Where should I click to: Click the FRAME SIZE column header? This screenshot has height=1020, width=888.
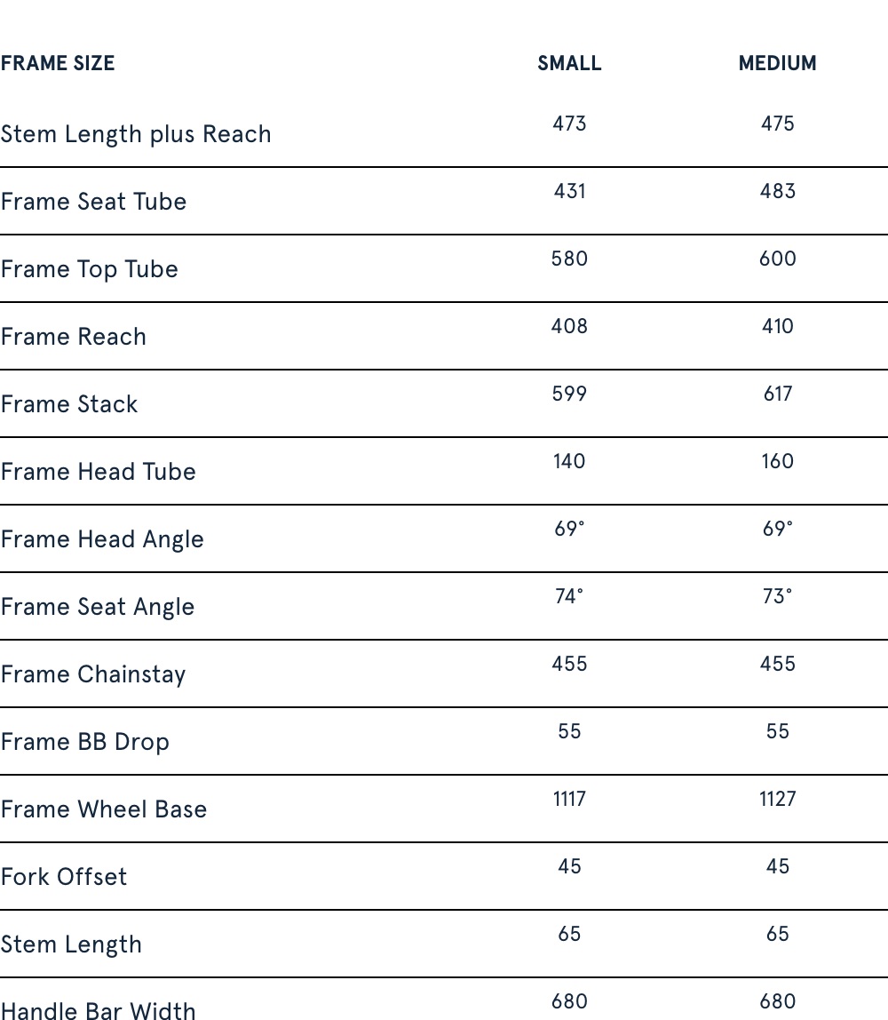tap(58, 64)
